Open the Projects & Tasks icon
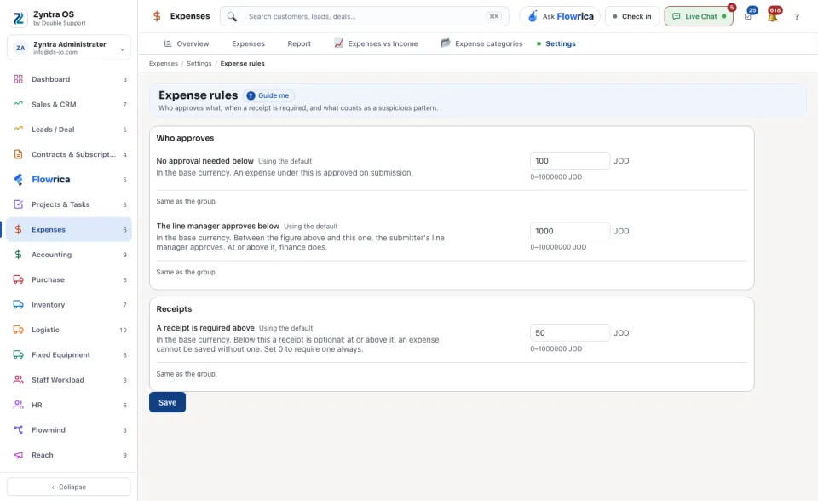 click(18, 204)
